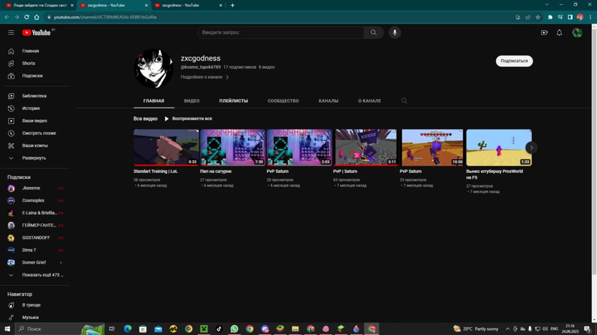
Task: Switch to the first browser tab
Action: (39, 5)
